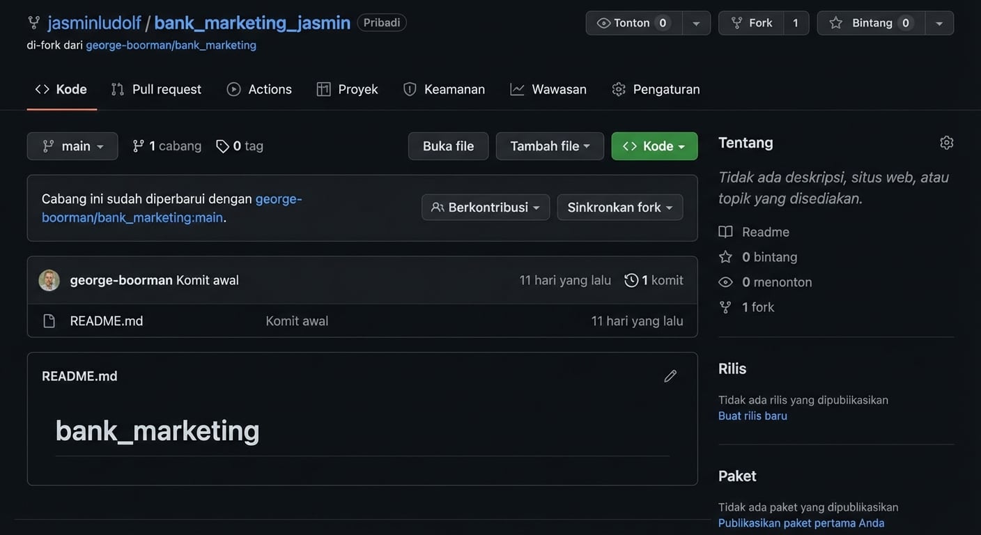Click the README.md row timestamp

coord(638,321)
